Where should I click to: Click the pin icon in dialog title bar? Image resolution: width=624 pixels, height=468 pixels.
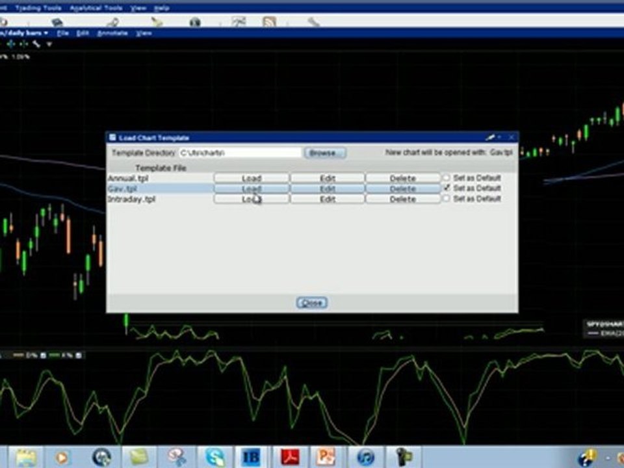pyautogui.click(x=490, y=137)
